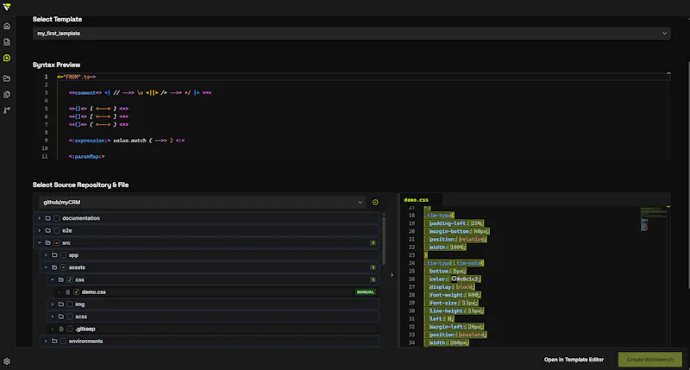The image size is (690, 370).
Task: Open the github/myCRM repository dropdown
Action: (x=203, y=203)
